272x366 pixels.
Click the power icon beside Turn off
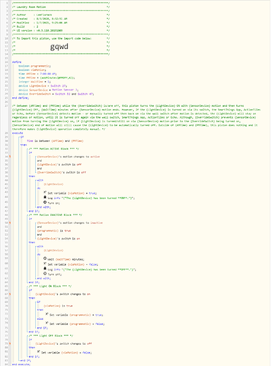click(45, 274)
